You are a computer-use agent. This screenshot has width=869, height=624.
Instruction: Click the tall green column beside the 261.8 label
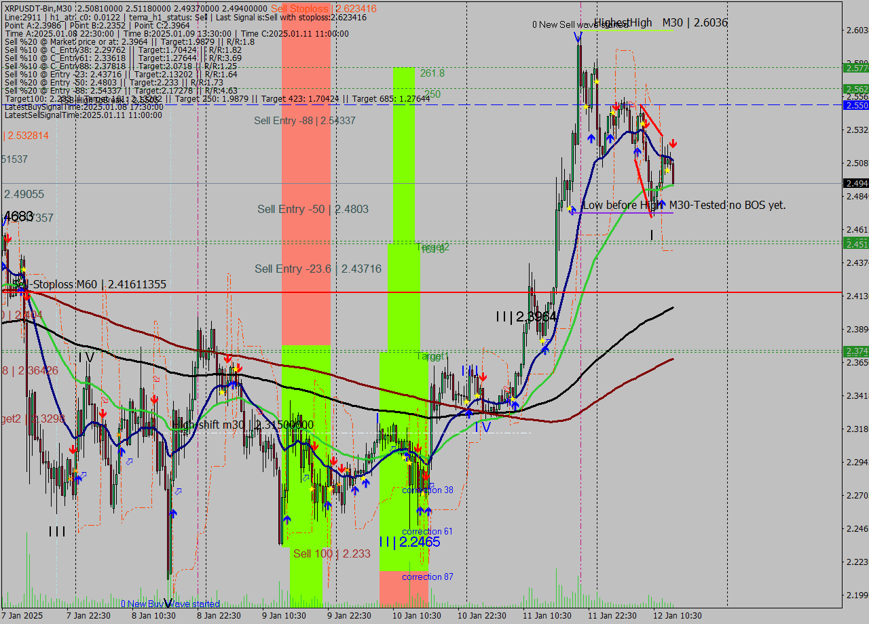click(x=404, y=155)
